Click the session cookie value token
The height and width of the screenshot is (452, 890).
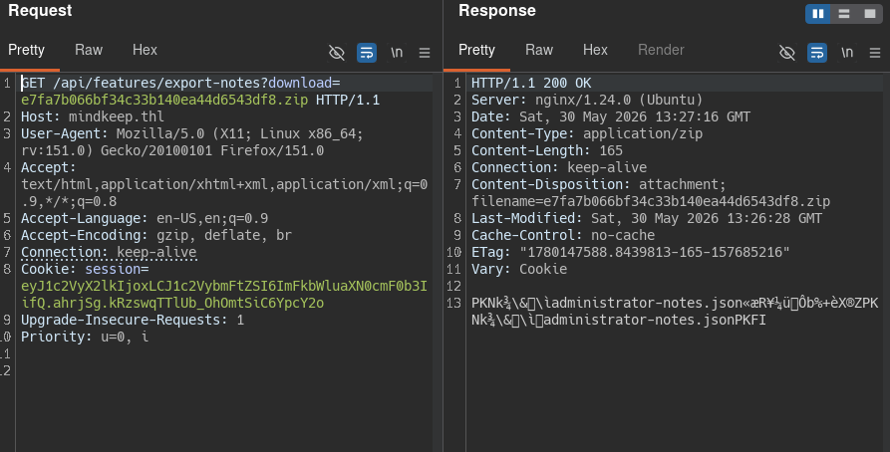[x=224, y=295]
